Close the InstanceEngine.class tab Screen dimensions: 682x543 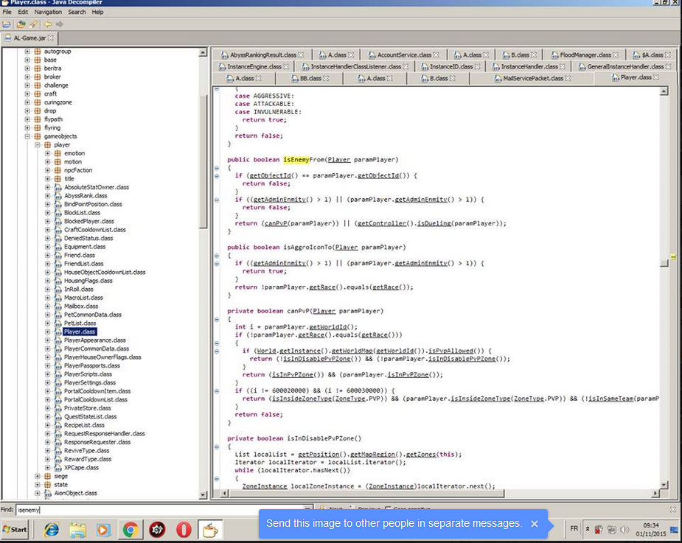[286, 66]
